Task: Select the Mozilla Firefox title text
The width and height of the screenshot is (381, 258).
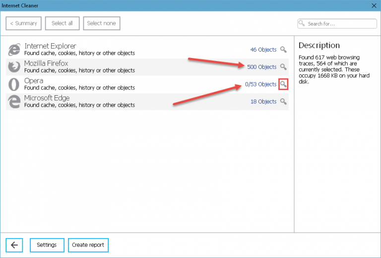Action: 46,63
